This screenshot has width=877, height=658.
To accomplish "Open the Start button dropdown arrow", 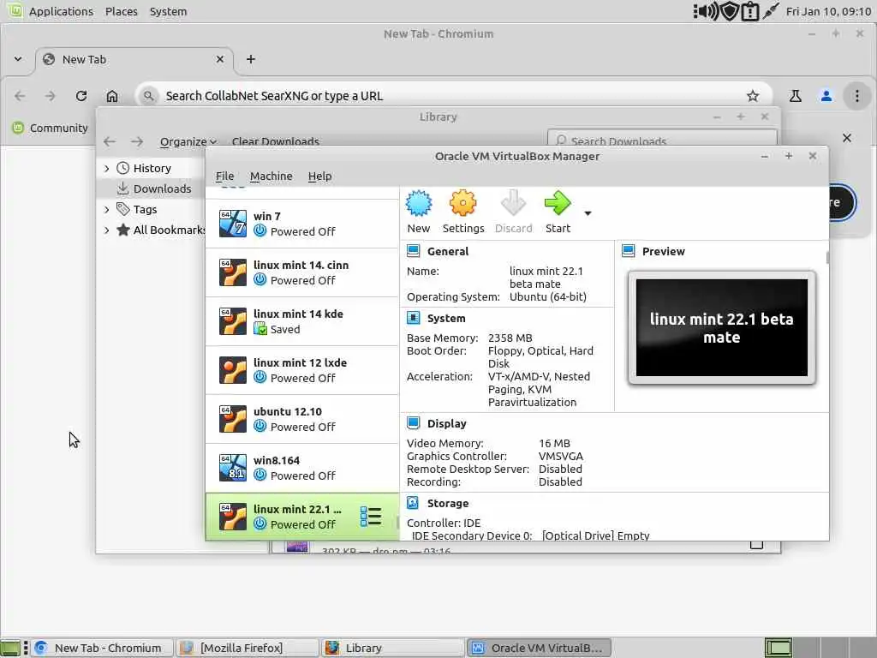I will (588, 213).
